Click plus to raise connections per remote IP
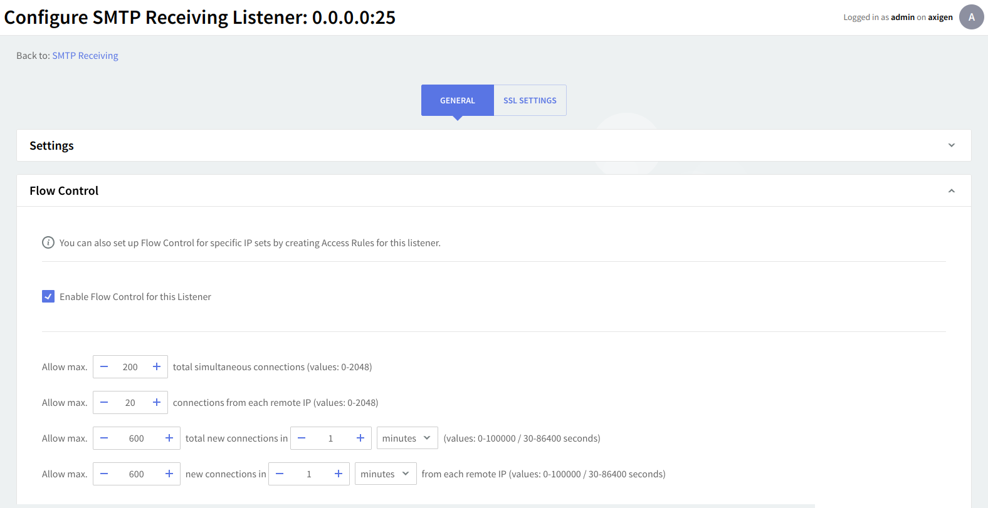 (x=157, y=403)
